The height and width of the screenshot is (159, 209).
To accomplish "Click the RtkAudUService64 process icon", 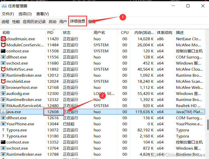I will 3,106.
